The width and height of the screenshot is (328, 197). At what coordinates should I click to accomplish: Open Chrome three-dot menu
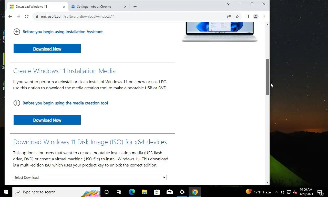[264, 16]
